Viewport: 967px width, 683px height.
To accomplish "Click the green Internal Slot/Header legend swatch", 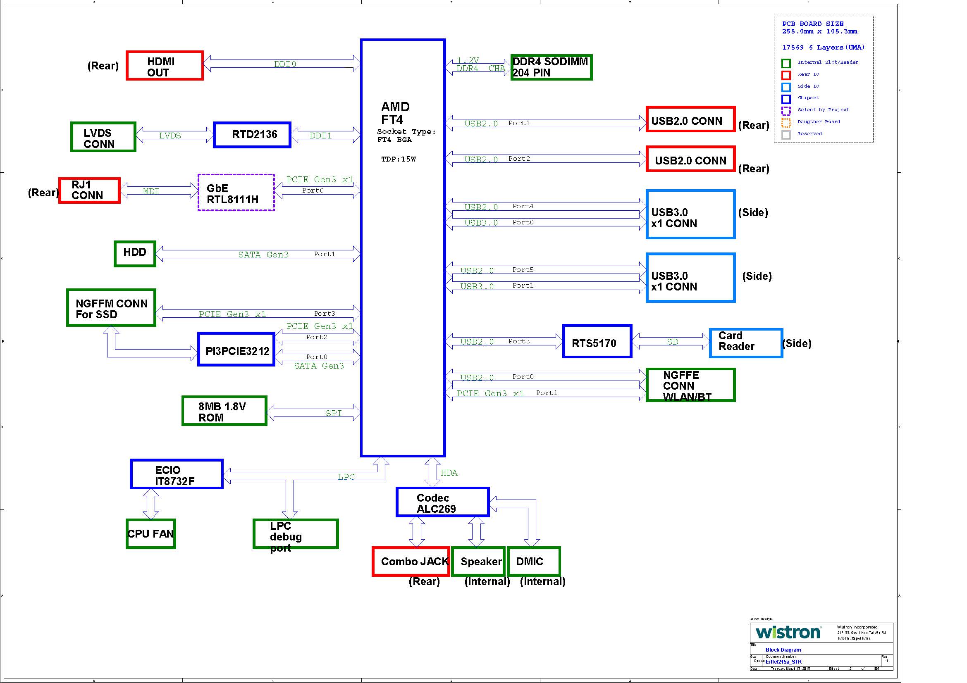I will click(786, 63).
